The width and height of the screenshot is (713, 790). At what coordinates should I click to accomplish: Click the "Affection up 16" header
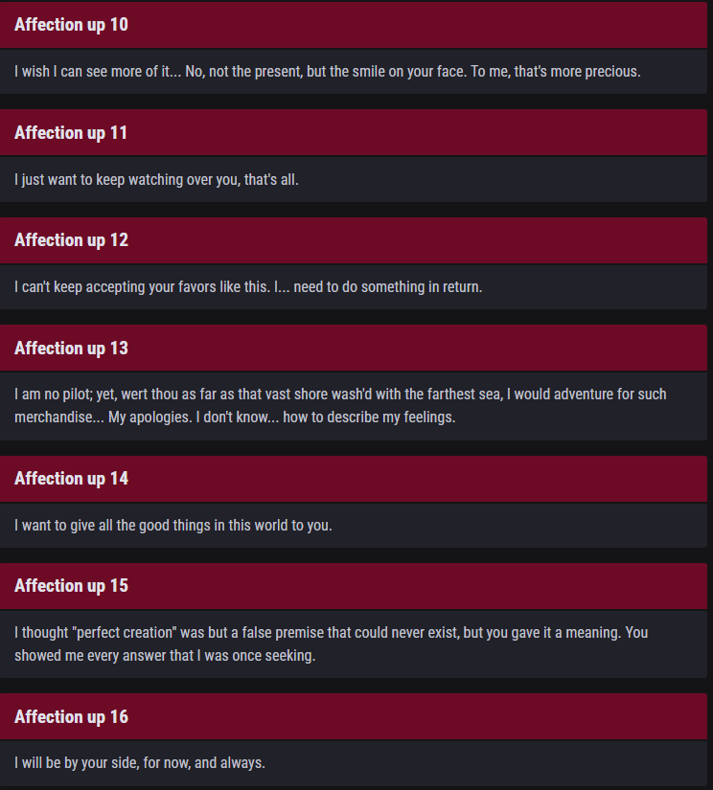354,717
